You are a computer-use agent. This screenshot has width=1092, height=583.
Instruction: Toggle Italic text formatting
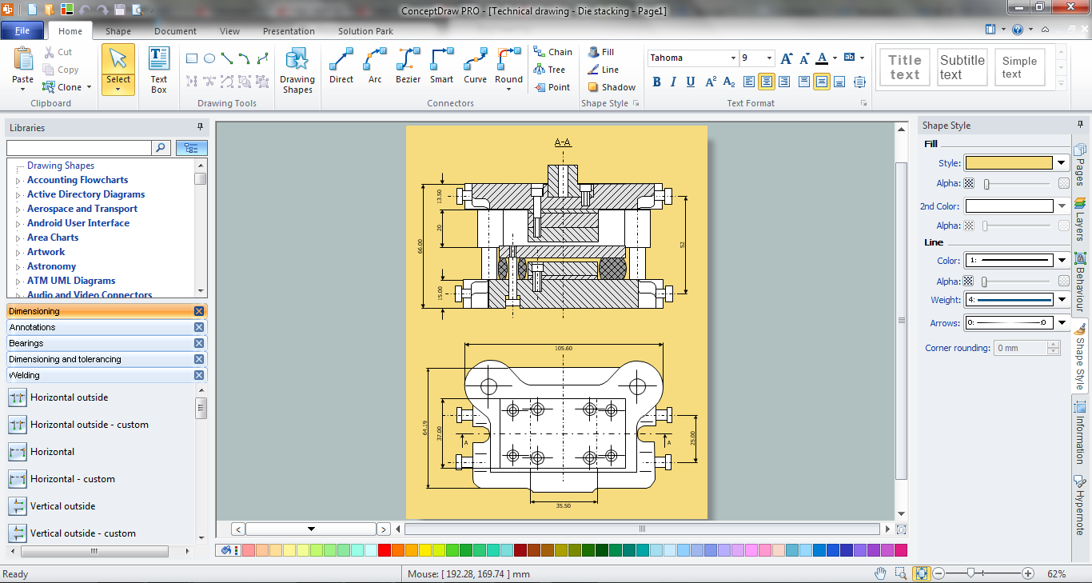pos(672,82)
